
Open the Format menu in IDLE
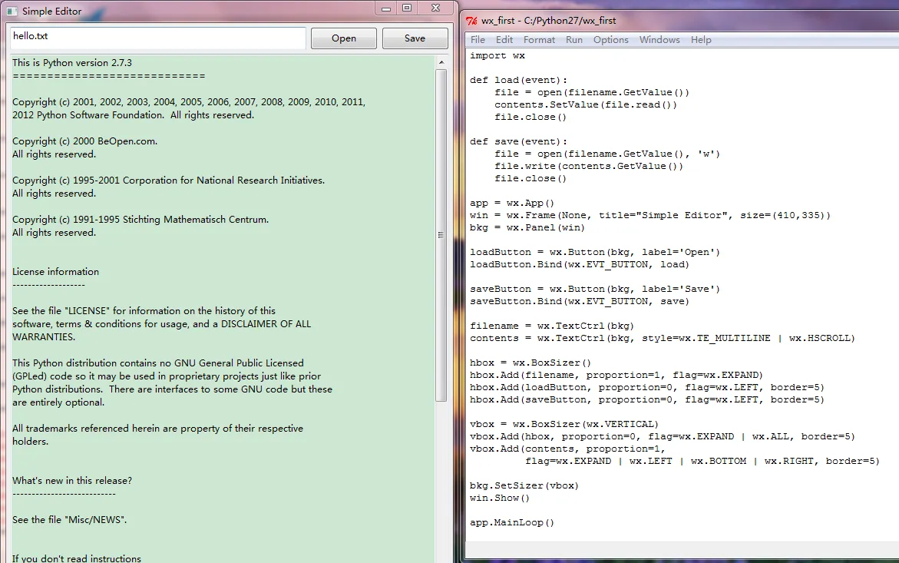(539, 40)
